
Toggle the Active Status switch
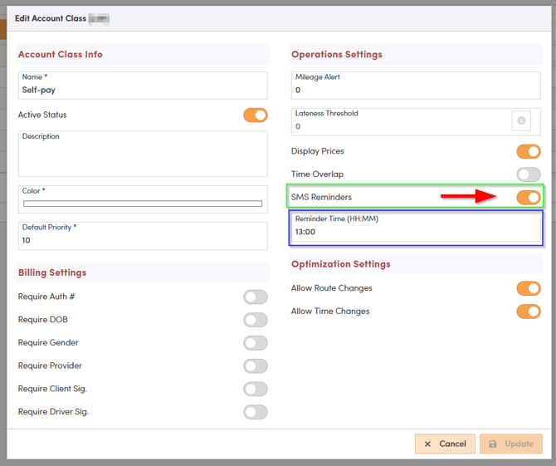256,115
